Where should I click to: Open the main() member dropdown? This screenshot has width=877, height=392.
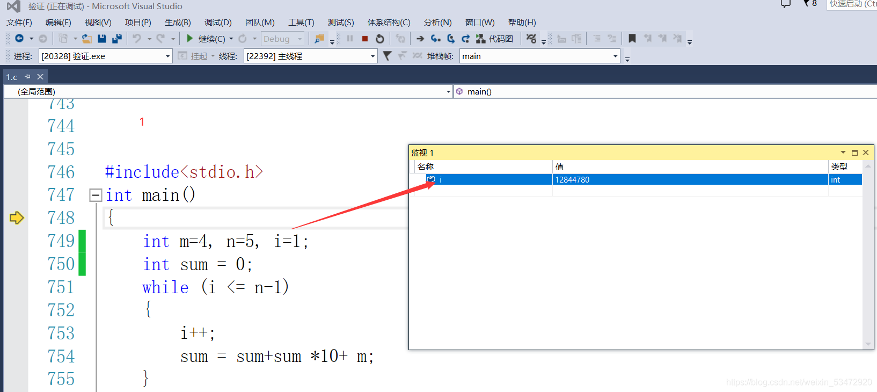pos(666,91)
